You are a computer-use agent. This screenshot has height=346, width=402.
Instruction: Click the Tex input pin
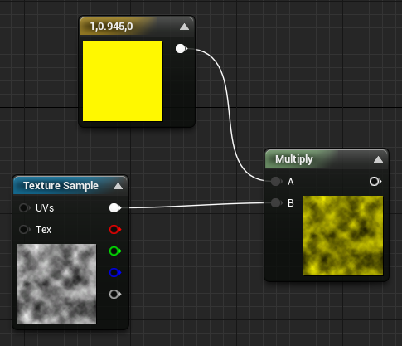pyautogui.click(x=25, y=230)
